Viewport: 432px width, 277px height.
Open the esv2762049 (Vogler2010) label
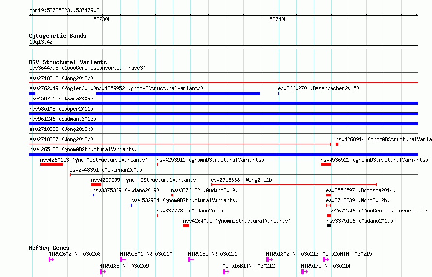63,88
